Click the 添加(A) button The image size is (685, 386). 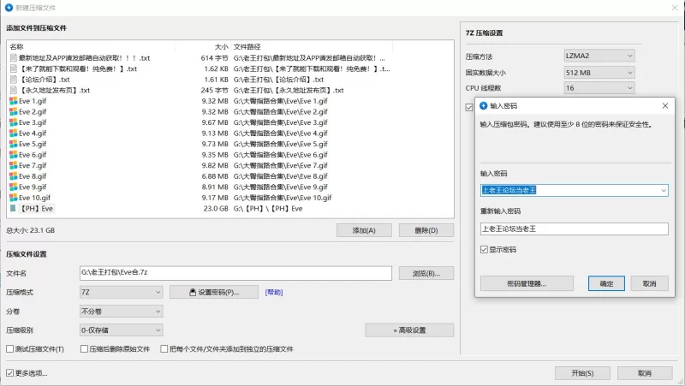[x=364, y=230]
